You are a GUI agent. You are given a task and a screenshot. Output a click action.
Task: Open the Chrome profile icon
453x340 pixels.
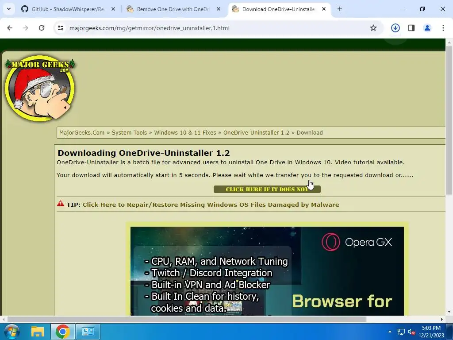coord(427,28)
